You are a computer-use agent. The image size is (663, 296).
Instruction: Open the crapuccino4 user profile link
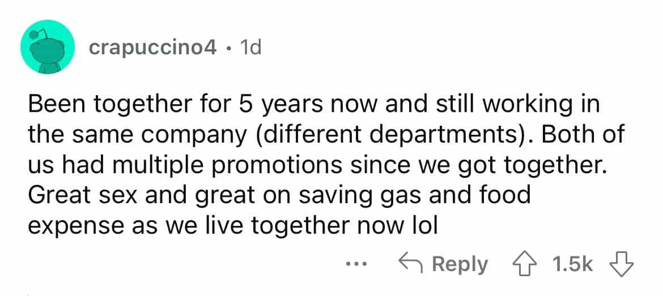coord(153,48)
